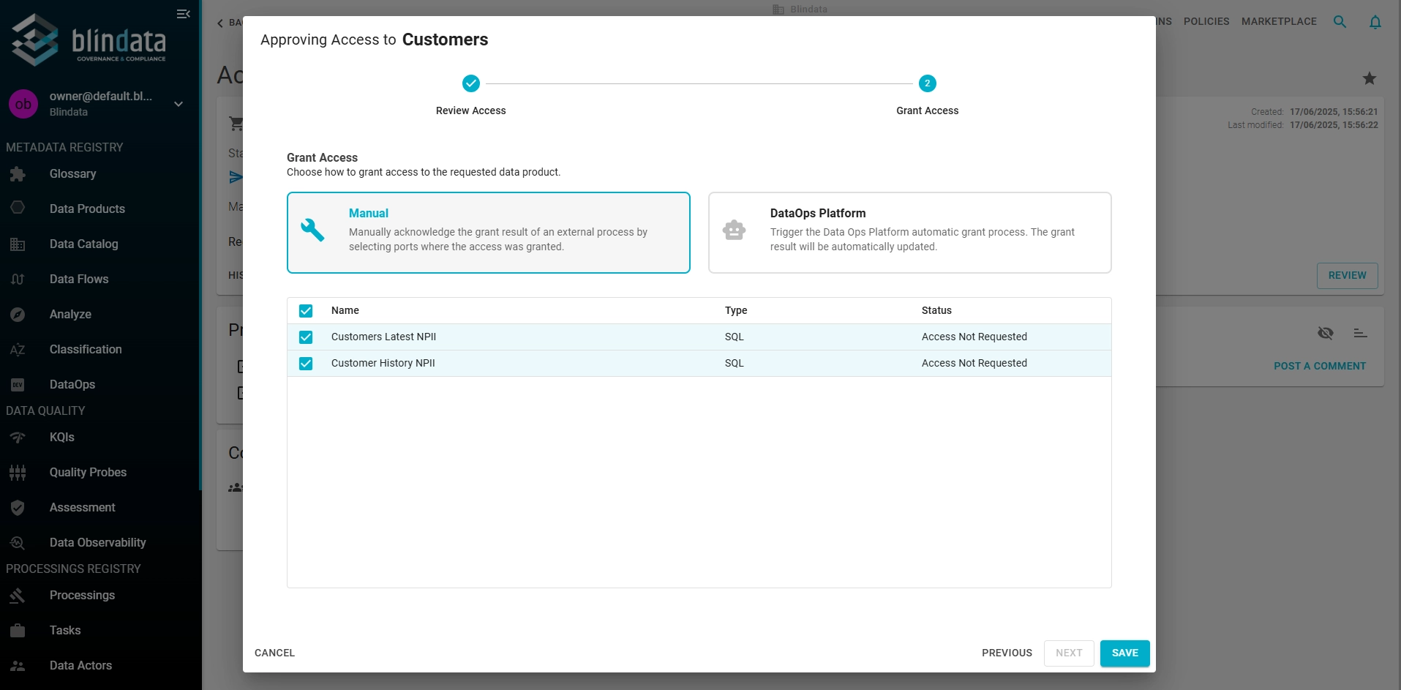Screen dimensions: 1401x690
Task: Click Status column header
Action: click(x=936, y=311)
